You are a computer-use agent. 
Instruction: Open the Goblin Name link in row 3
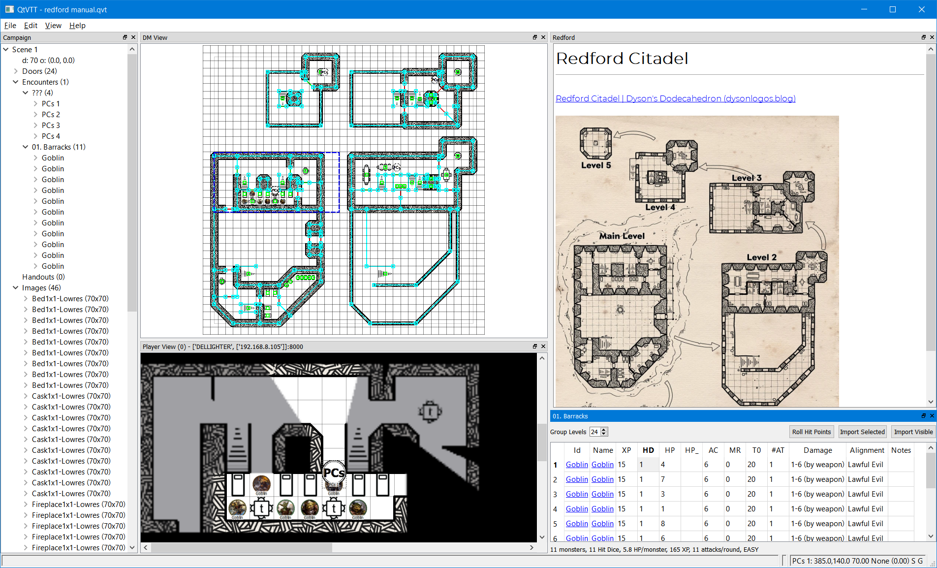coord(602,494)
